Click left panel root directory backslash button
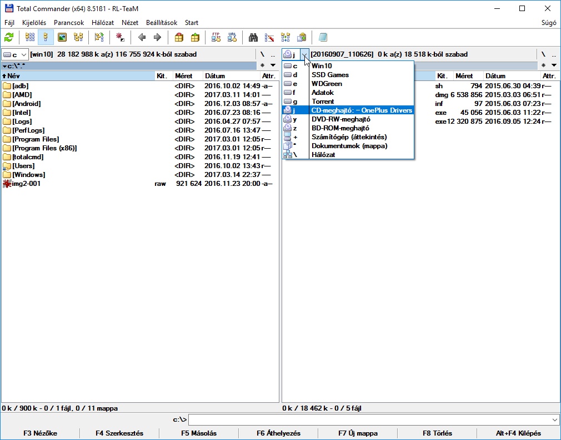The width and height of the screenshot is (561, 440). [262, 54]
